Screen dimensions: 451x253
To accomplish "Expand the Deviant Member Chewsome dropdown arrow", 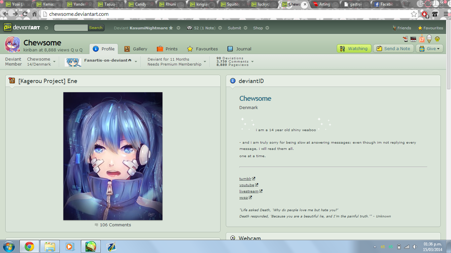I will click(x=54, y=62).
